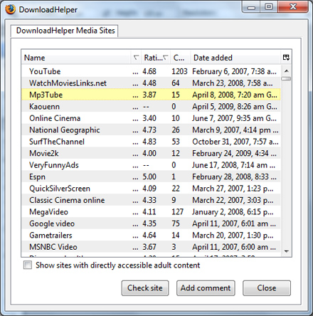Open the column picker icon in the table header
Image resolution: width=313 pixels, height=316 pixels.
(286, 58)
